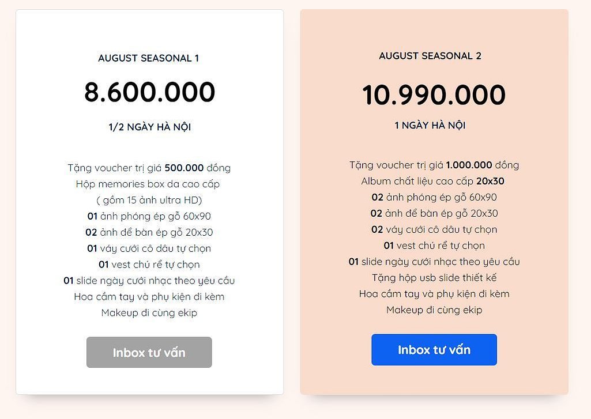Click the 1/2 NGÀY HÀ NỘI subtitle
591x419 pixels.
pyautogui.click(x=150, y=127)
